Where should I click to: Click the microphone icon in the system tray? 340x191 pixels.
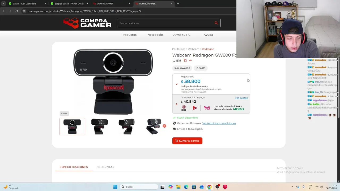(304, 187)
